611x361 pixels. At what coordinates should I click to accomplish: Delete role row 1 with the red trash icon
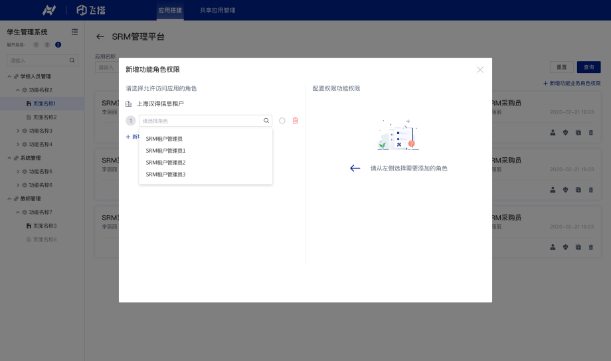point(296,121)
